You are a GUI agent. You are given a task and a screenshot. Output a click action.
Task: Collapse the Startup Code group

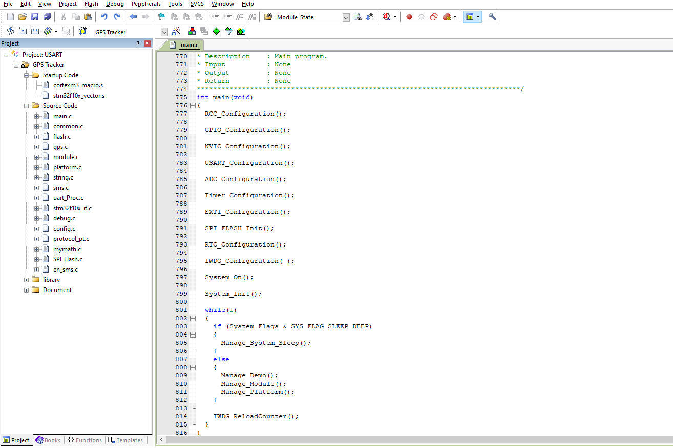(27, 75)
